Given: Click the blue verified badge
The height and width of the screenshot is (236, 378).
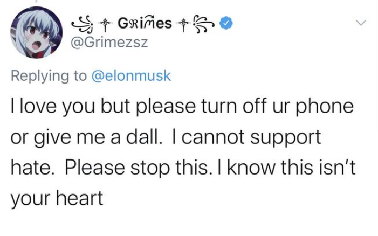Looking at the screenshot, I should (226, 24).
